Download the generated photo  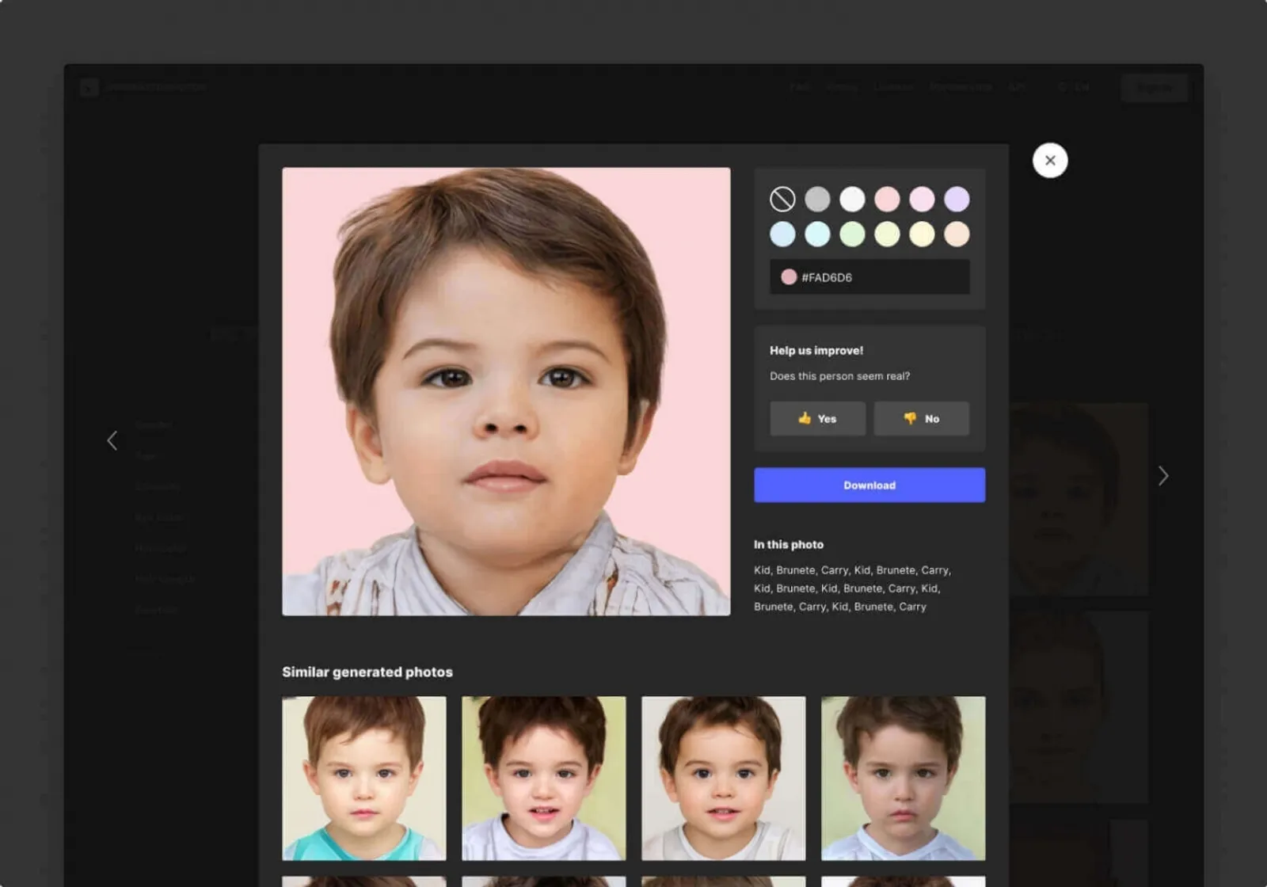[869, 485]
